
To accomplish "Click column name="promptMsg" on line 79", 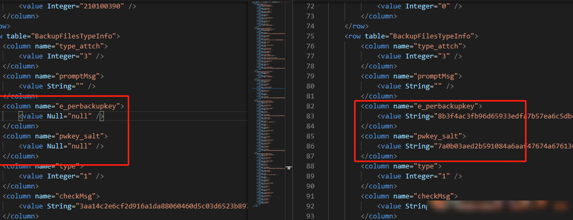I will (412, 76).
